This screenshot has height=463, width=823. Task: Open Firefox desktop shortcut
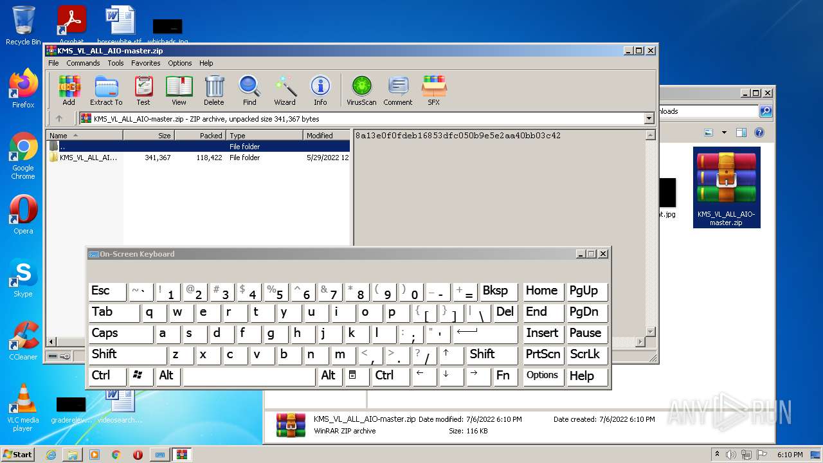tap(23, 89)
